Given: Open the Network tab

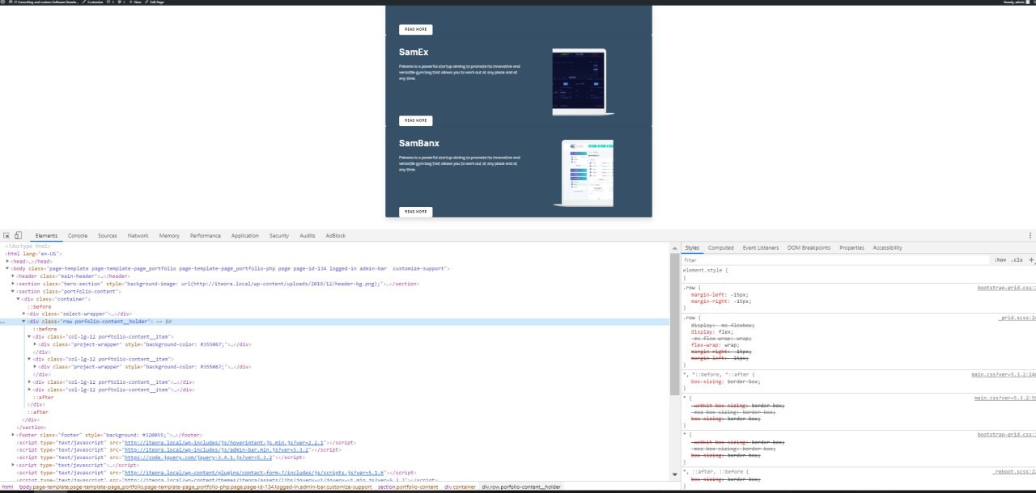Looking at the screenshot, I should pos(138,235).
